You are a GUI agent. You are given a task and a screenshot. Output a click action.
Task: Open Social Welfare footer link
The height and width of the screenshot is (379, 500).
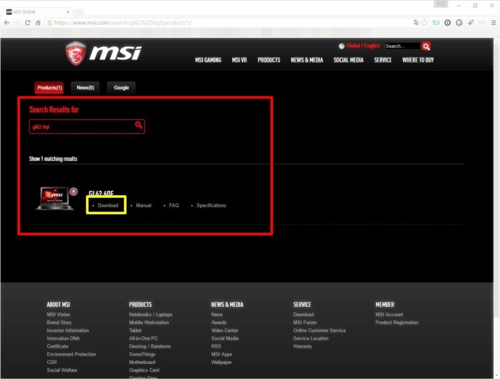pyautogui.click(x=62, y=370)
